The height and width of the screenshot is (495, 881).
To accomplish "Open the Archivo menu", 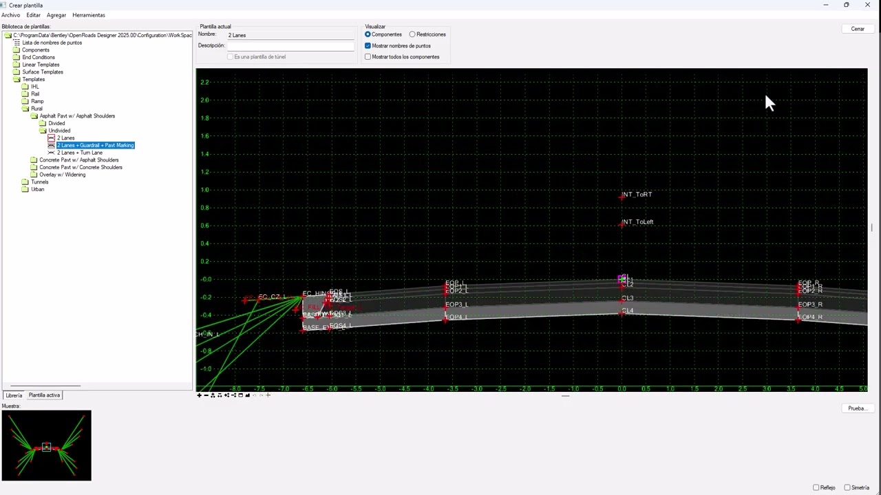I will (x=10, y=15).
